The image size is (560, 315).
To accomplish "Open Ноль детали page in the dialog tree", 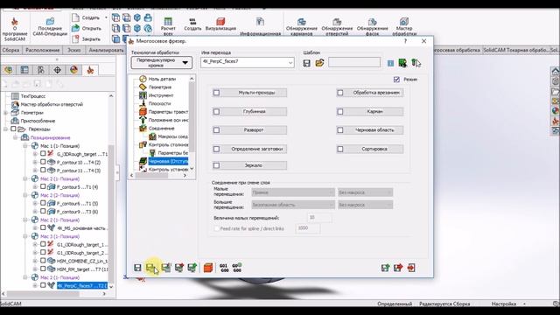I will (x=162, y=79).
